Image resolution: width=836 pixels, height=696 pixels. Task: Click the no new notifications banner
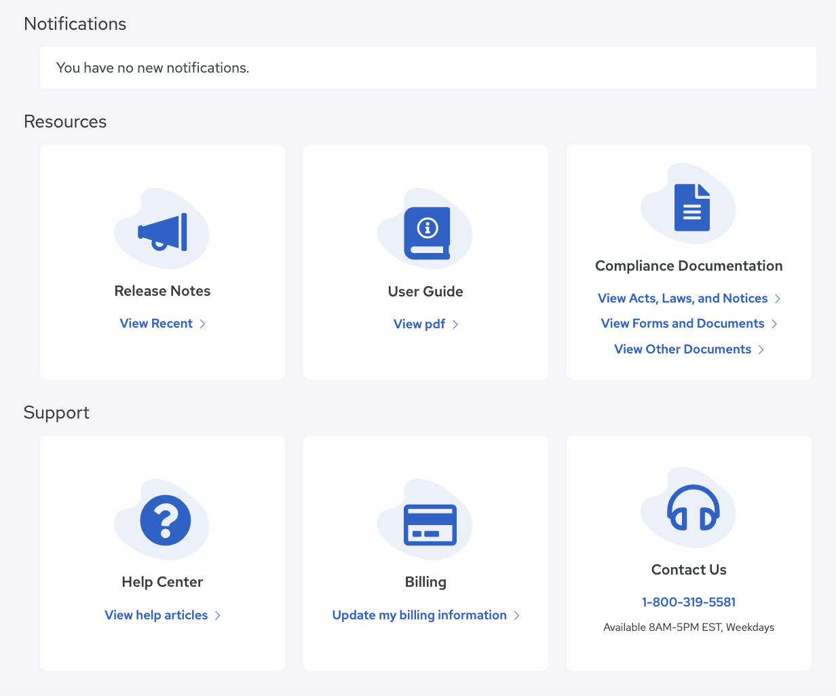coord(427,68)
